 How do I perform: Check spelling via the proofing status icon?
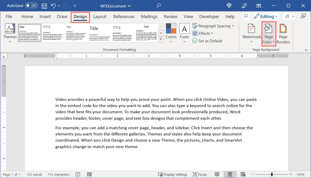coord(78,174)
